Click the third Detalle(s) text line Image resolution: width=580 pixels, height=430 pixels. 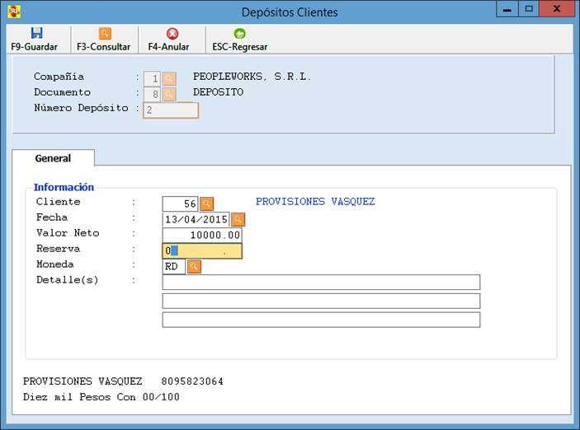click(321, 320)
